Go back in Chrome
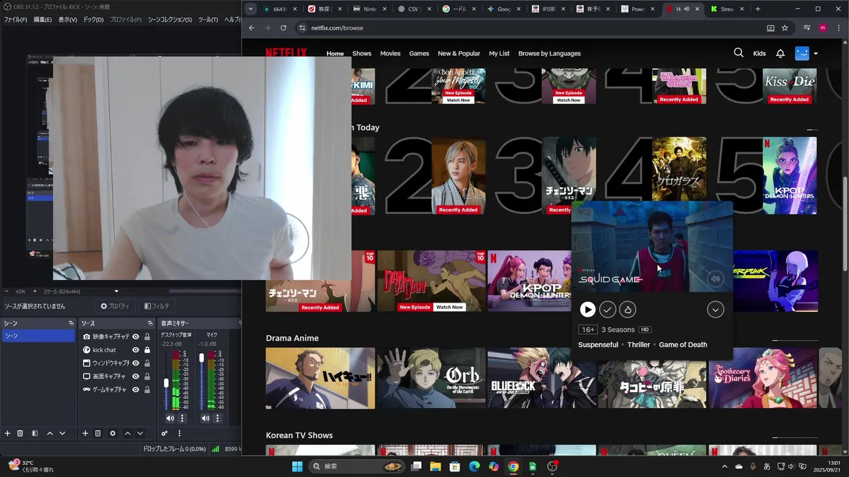The height and width of the screenshot is (477, 849). pyautogui.click(x=251, y=28)
